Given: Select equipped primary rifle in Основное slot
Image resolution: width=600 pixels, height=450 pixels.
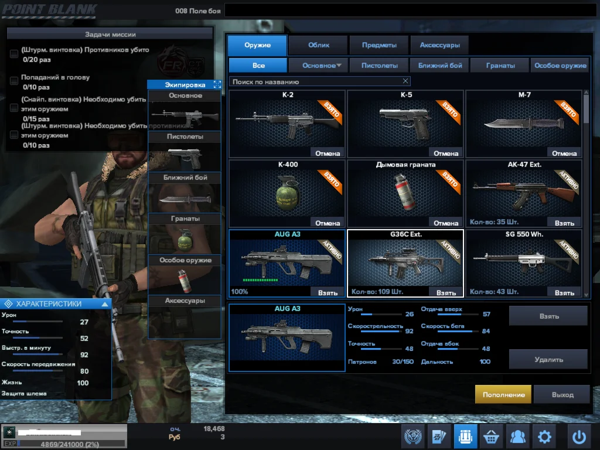Looking at the screenshot, I should pos(185,115).
